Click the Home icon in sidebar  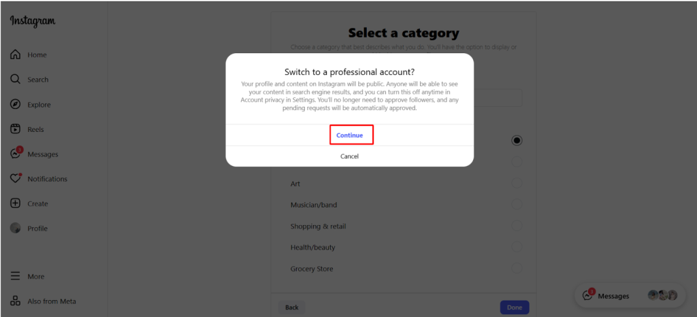tap(16, 55)
